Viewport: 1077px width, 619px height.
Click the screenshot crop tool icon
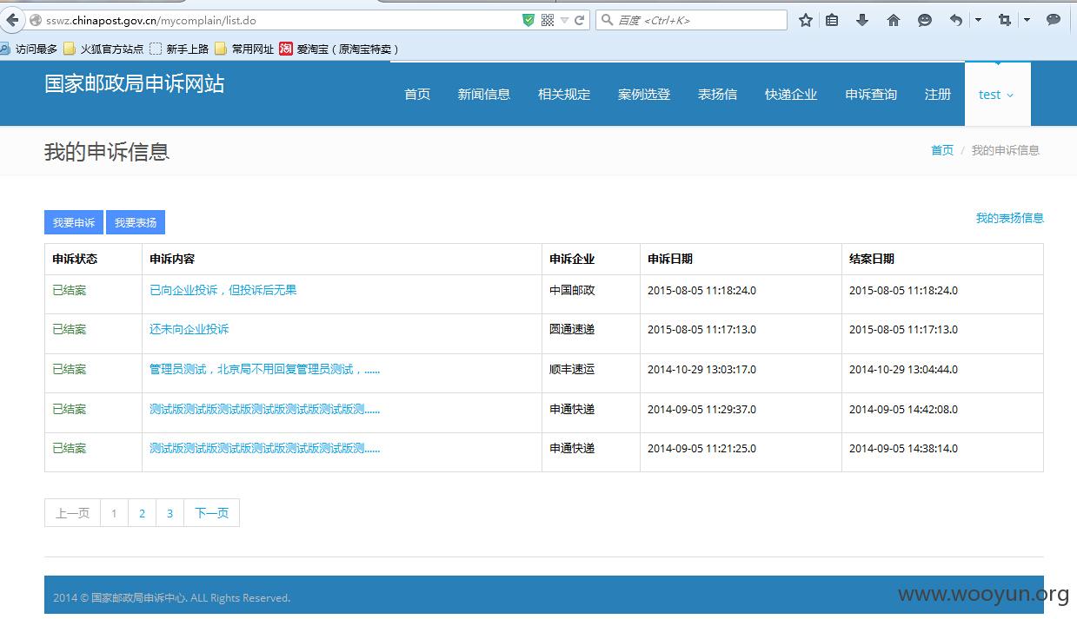[x=1005, y=20]
